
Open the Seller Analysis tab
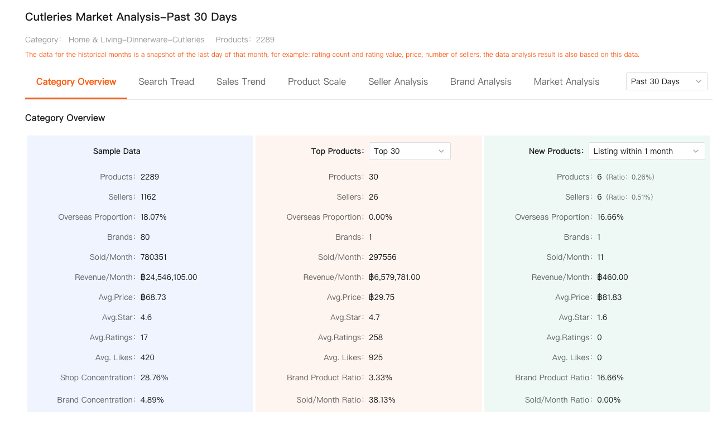pos(398,82)
